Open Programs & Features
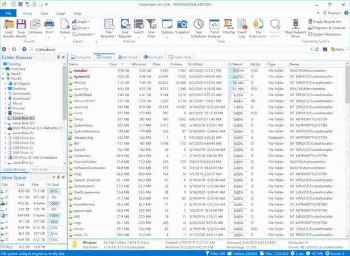Viewport: 350px width, 256px height. (327, 28)
